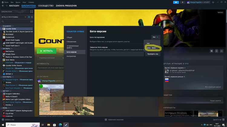Open Grand Theft Auto V game icon
The height and width of the screenshot is (127, 227).
point(4,46)
